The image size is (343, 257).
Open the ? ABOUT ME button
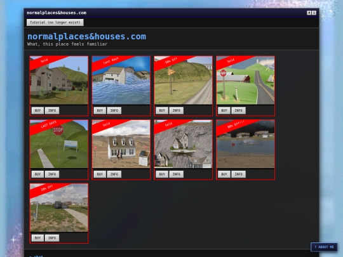[324, 247]
